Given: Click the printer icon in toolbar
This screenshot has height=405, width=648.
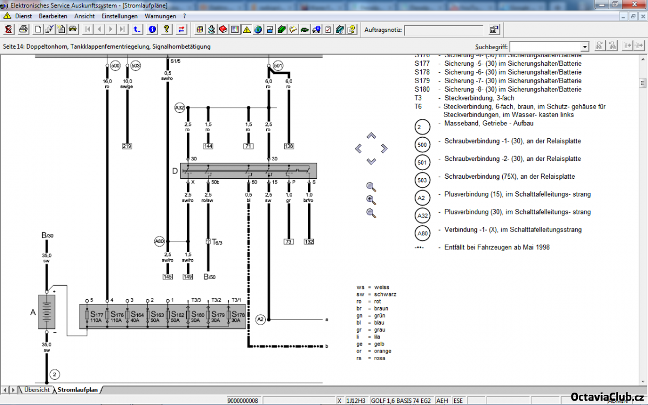Looking at the screenshot, I should pos(24,29).
